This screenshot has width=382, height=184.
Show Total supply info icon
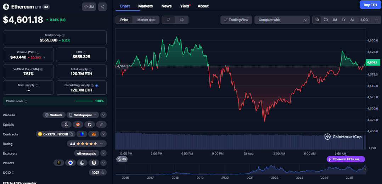pos(90,69)
